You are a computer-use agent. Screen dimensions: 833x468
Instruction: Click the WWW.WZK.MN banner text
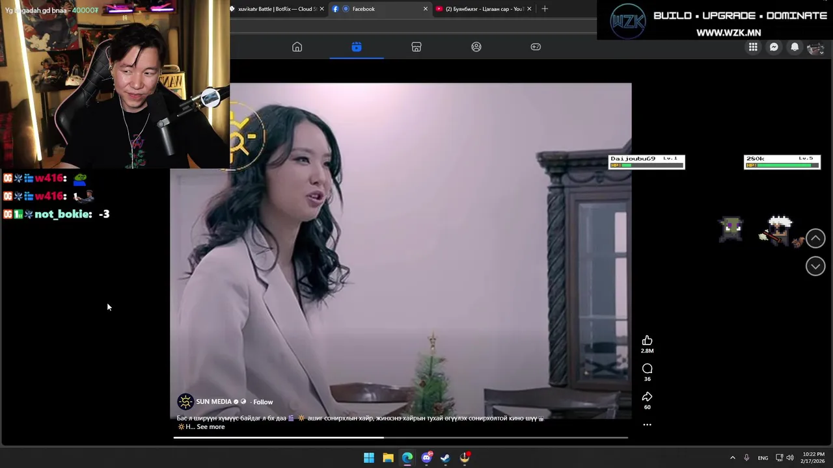coord(728,32)
